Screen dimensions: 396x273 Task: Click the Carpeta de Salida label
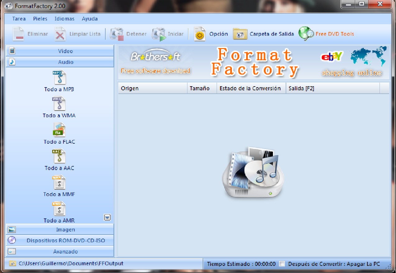click(x=272, y=34)
